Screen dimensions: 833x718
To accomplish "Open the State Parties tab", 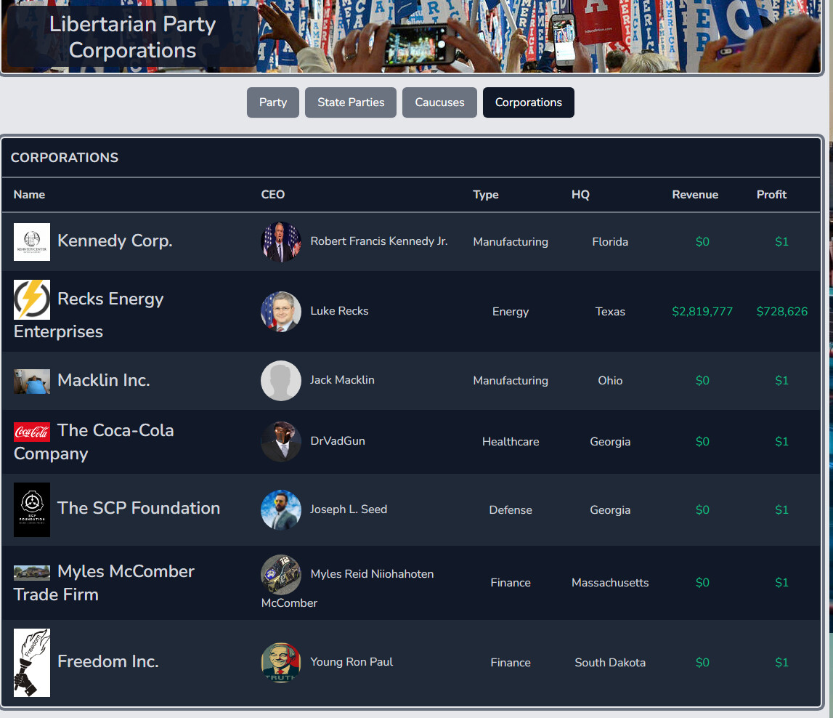I will coord(350,102).
